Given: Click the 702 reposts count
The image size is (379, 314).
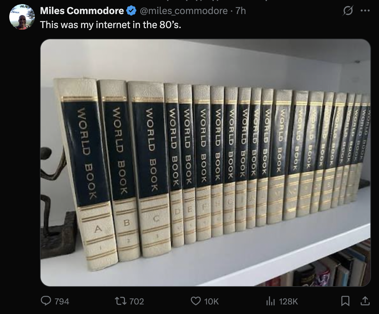Looking at the screenshot, I should tap(136, 302).
